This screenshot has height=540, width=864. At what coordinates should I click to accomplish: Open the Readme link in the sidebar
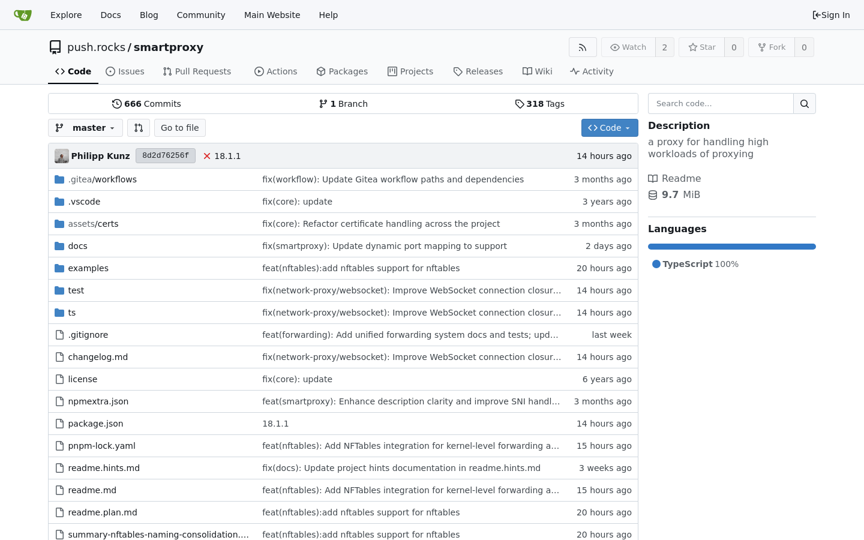[x=674, y=178]
